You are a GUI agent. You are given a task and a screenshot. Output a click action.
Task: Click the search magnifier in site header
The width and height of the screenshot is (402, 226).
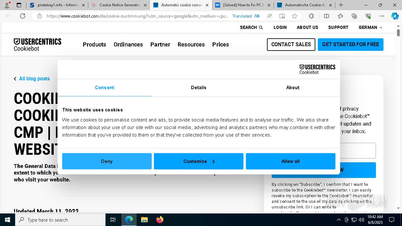click(261, 28)
